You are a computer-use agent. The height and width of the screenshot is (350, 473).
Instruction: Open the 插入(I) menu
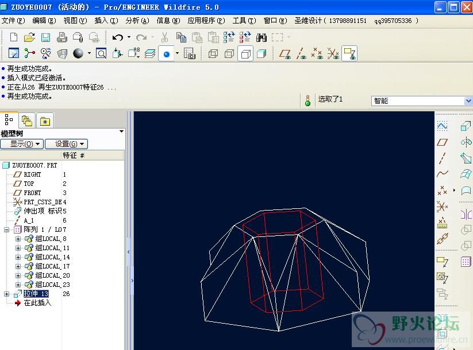[106, 21]
